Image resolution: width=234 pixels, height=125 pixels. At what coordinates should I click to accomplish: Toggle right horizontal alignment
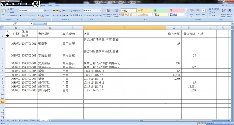(x=60, y=15)
